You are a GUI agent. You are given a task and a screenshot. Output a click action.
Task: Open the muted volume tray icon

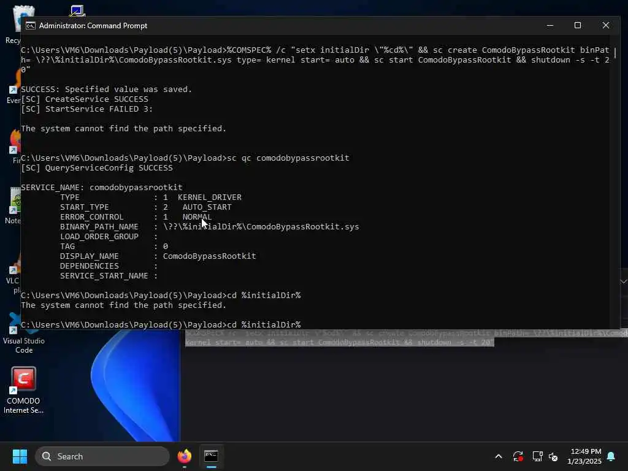pos(553,456)
